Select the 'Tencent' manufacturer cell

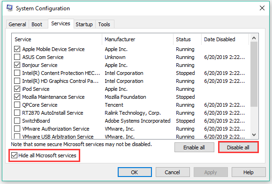click(x=114, y=105)
